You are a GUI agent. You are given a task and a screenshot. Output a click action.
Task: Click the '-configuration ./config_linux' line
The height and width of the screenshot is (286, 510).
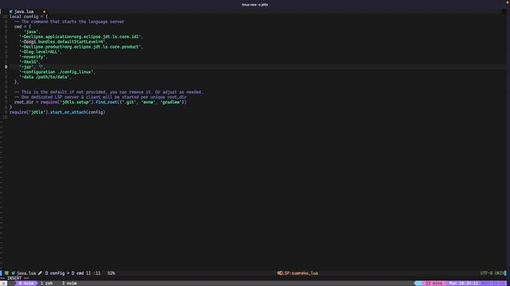[x=57, y=72]
